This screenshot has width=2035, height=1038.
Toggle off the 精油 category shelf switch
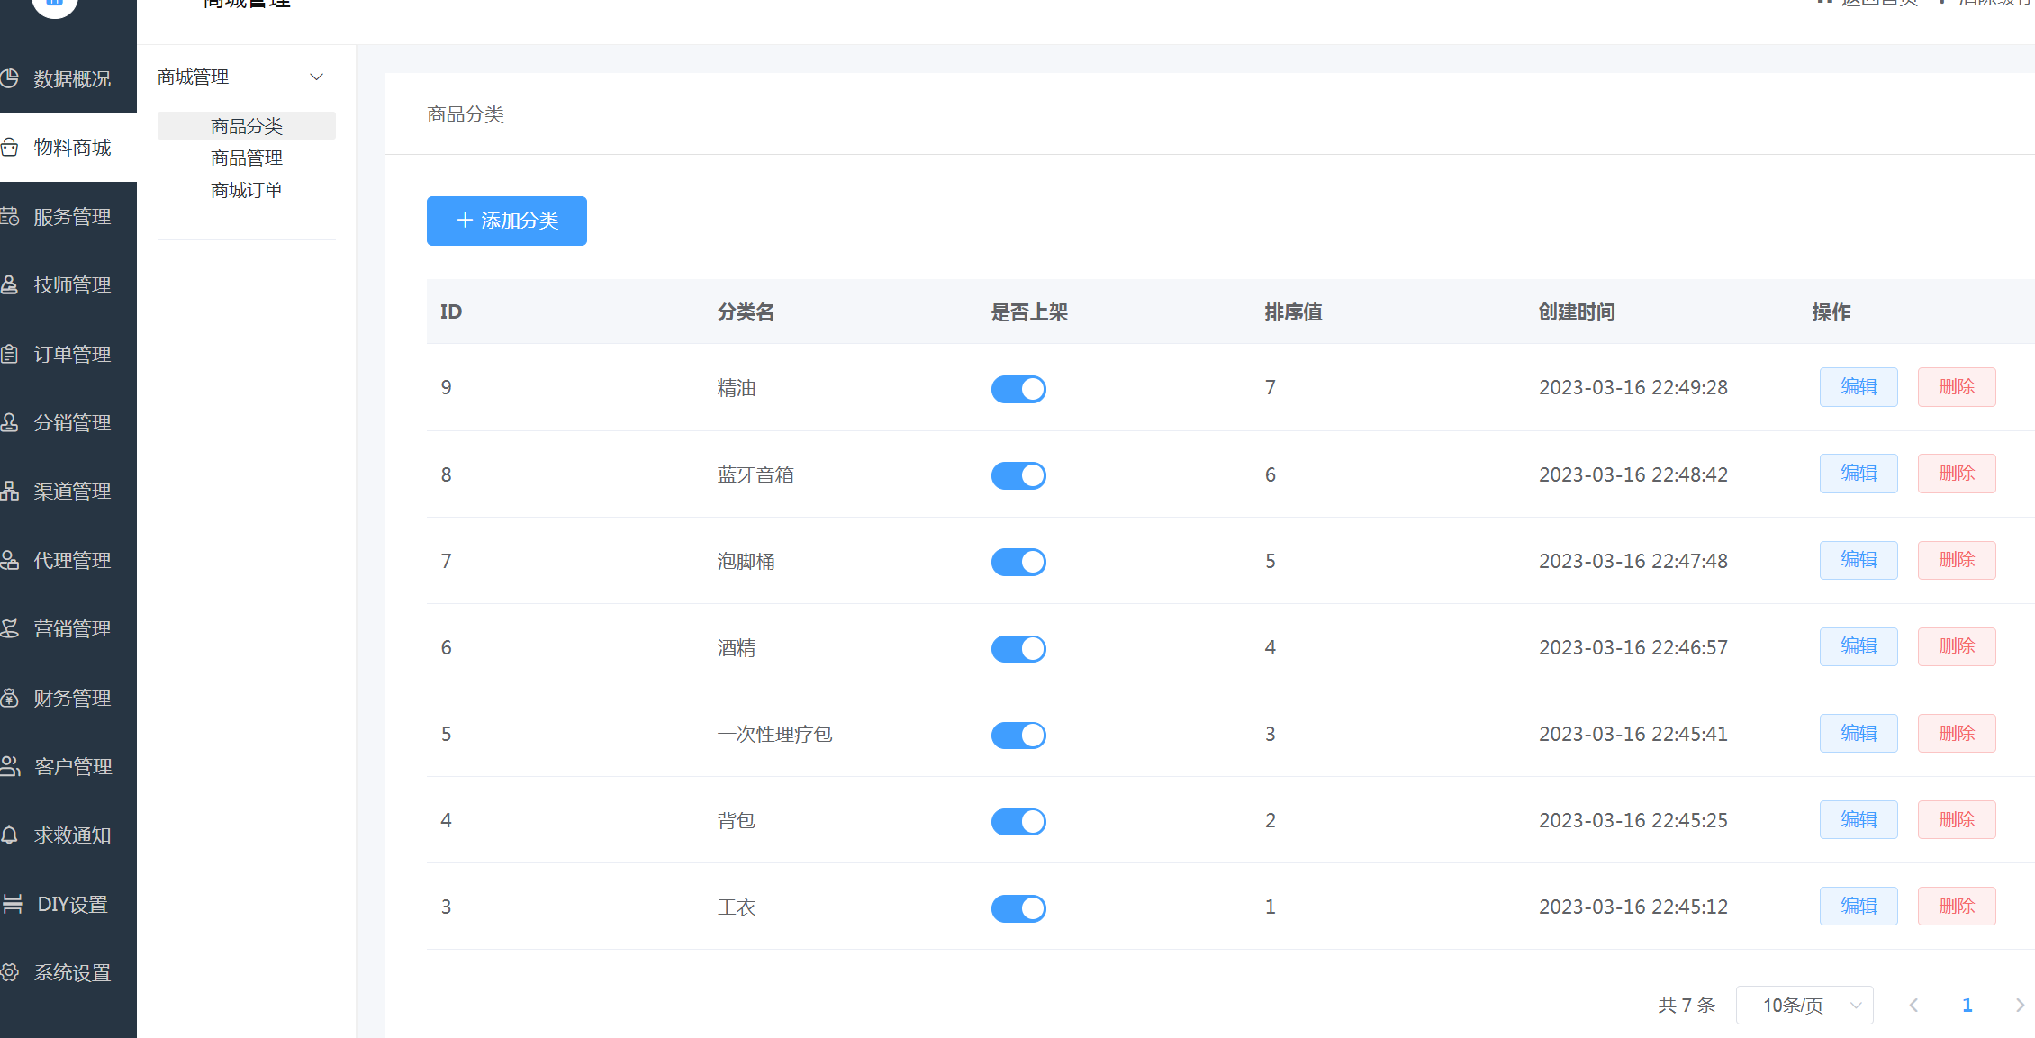(x=1018, y=389)
